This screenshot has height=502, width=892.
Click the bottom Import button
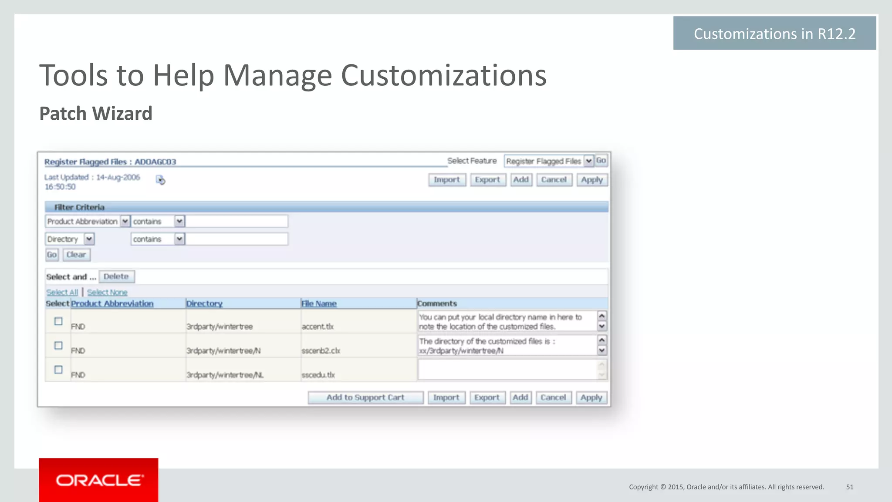[446, 398]
